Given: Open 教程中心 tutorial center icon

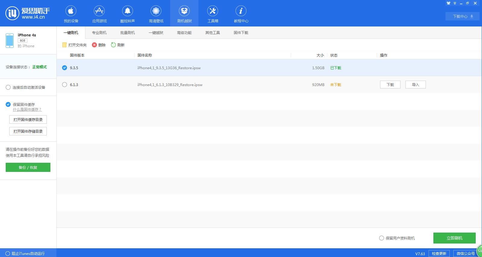Looking at the screenshot, I should pos(241,11).
